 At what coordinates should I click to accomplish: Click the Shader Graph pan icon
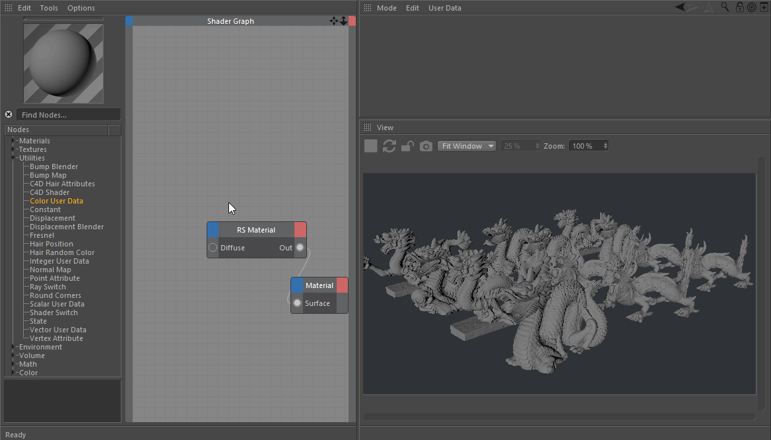[x=334, y=20]
